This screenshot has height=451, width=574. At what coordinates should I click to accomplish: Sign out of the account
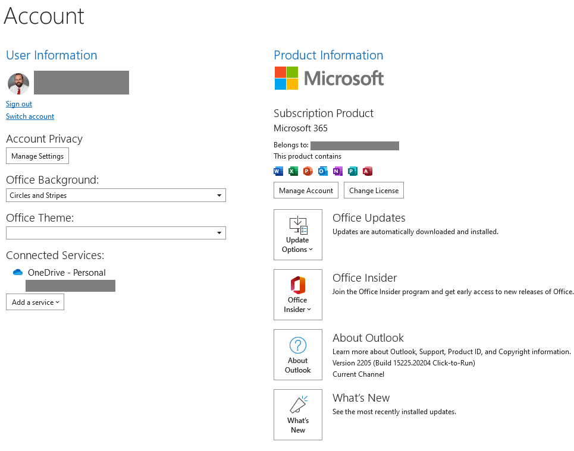[19, 104]
